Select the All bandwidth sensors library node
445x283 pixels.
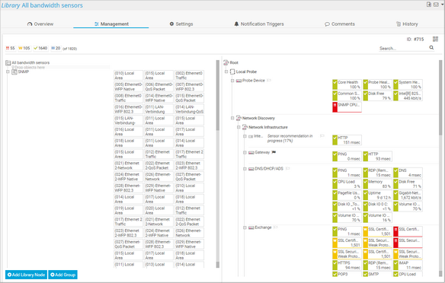point(30,62)
